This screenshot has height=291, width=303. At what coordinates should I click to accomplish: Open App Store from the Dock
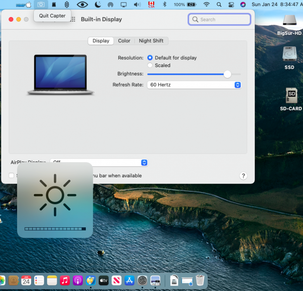click(129, 281)
